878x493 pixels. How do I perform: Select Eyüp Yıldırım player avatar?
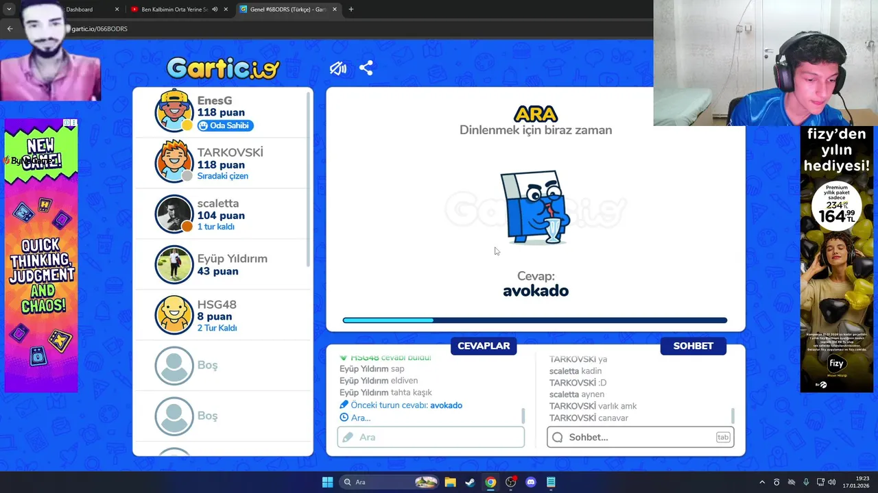174,264
